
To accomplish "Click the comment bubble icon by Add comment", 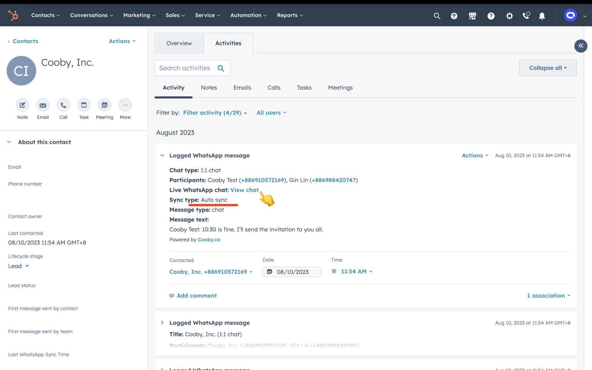I will [x=172, y=296].
